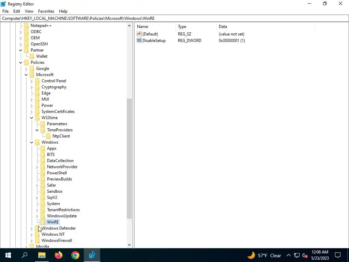The height and width of the screenshot is (262, 349).
Task: Click the Appx key folder icon
Action: pyautogui.click(x=43, y=148)
